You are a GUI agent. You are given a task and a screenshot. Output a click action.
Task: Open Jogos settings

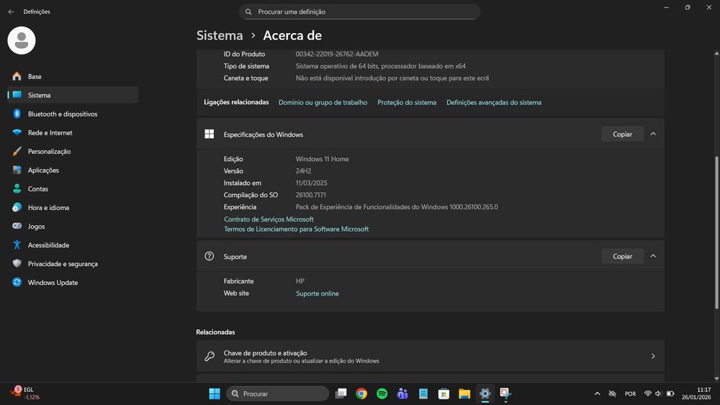pyautogui.click(x=73, y=226)
